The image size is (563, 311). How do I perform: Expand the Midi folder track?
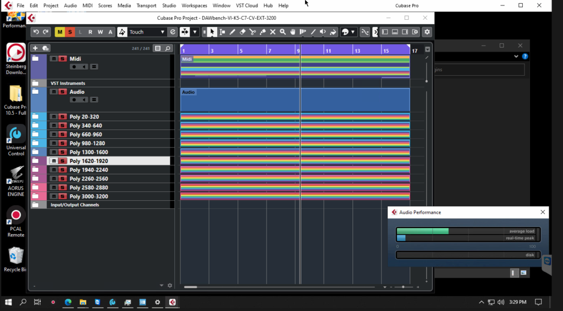35,58
